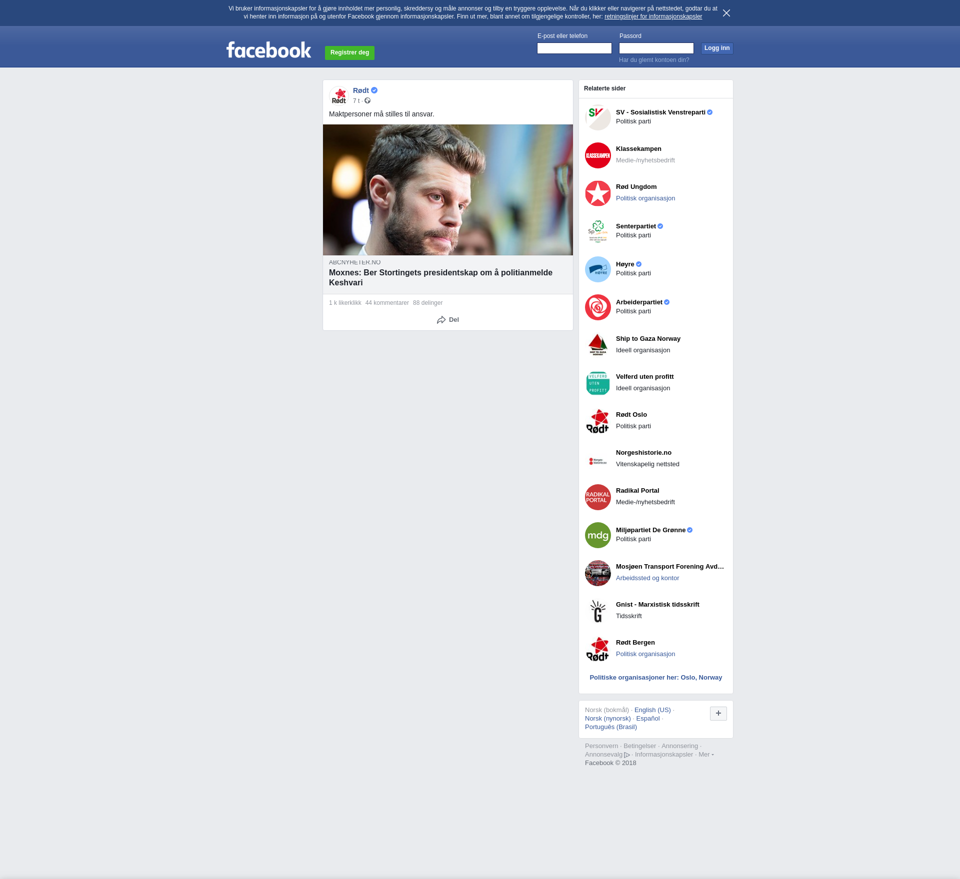960x879 pixels.
Task: Open SV Sosialistisk Venstreparti logo
Action: tap(598, 117)
